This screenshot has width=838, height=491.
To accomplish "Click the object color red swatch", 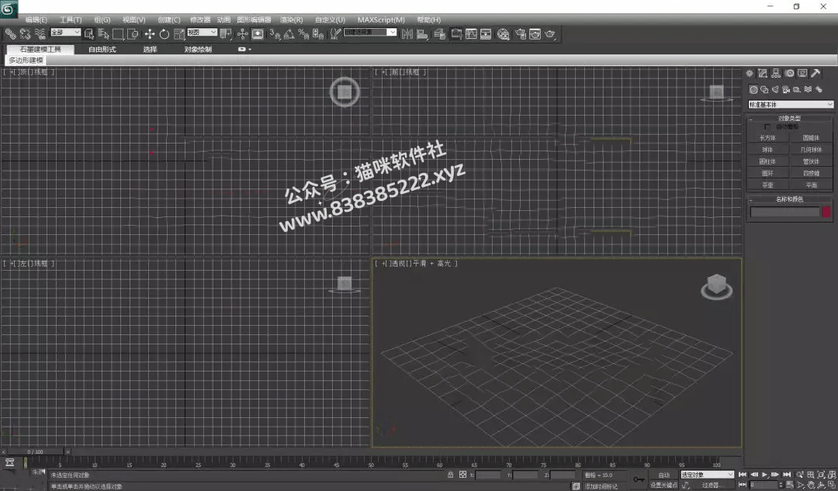I will pyautogui.click(x=826, y=212).
